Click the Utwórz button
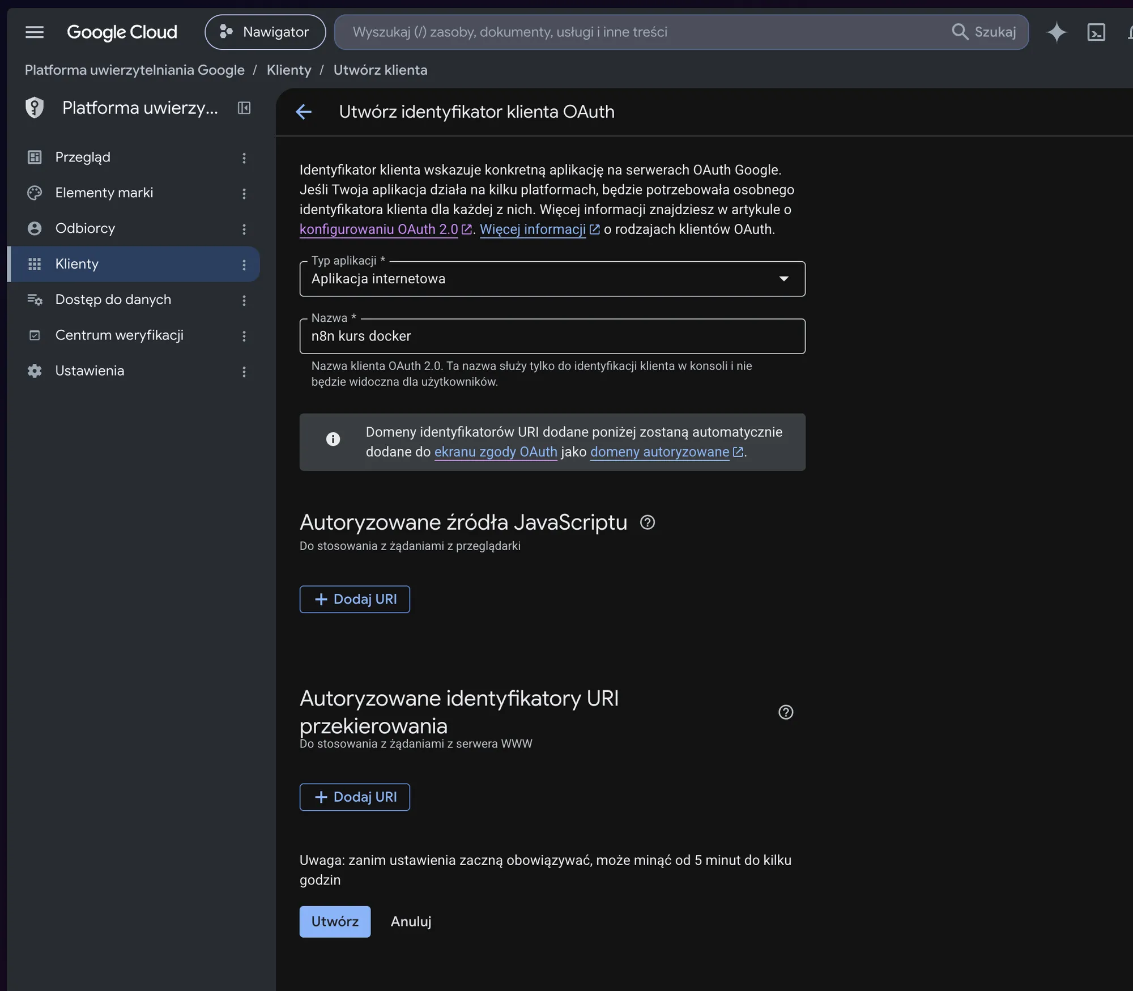 click(335, 922)
